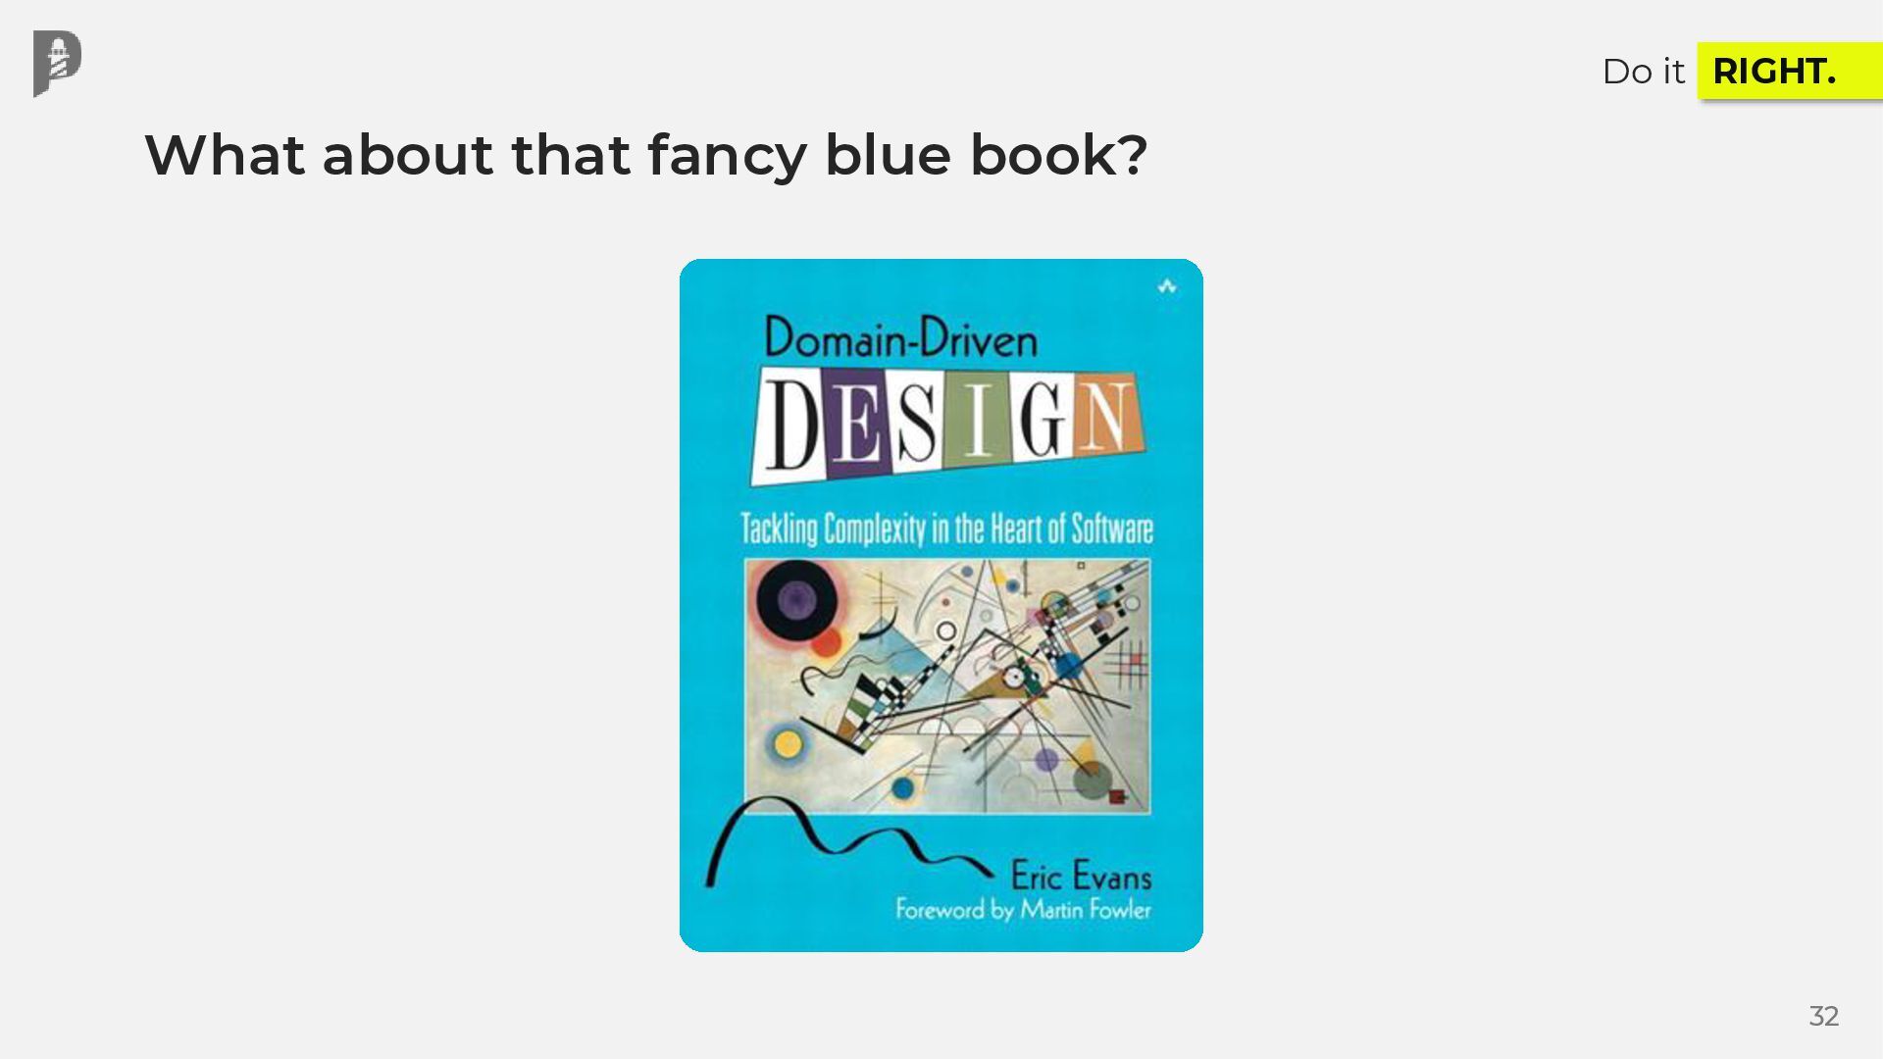Viewport: 1883px width, 1059px height.
Task: Click the 'Tackling Complexity in the Heart of Software' subtitle
Action: pyautogui.click(x=946, y=529)
